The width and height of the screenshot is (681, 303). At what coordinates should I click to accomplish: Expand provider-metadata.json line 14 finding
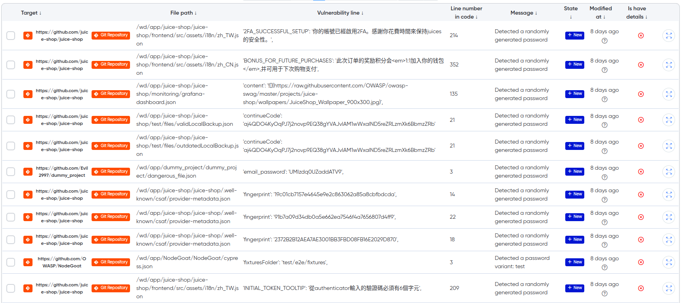(669, 195)
